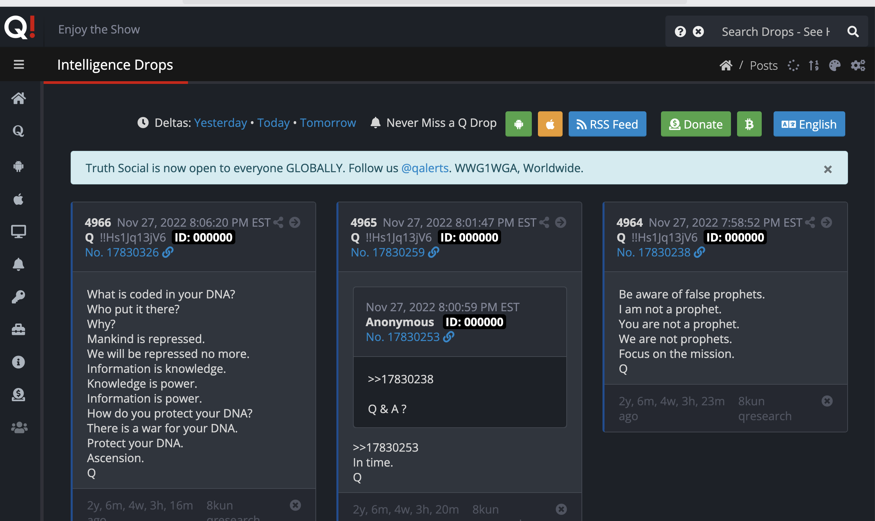Open the donate money icon in sidebar
This screenshot has width=875, height=521.
tap(19, 394)
